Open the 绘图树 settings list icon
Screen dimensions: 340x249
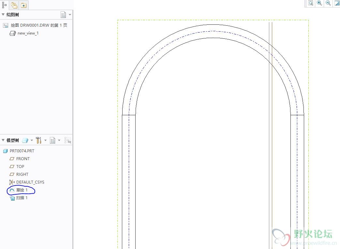point(63,15)
